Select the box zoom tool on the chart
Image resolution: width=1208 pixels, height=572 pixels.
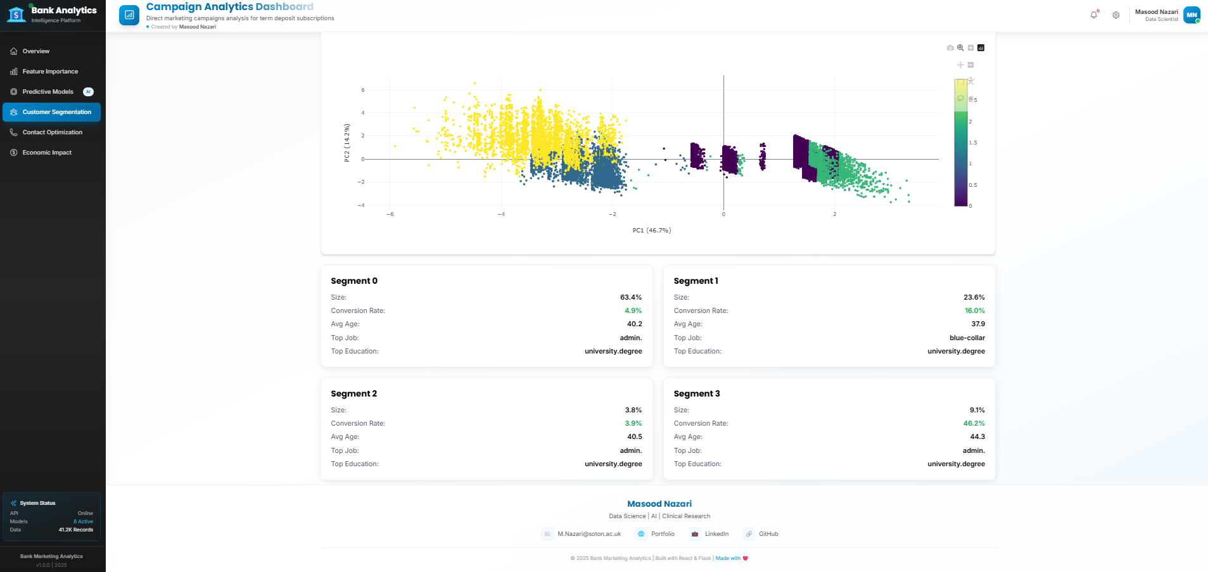(960, 48)
